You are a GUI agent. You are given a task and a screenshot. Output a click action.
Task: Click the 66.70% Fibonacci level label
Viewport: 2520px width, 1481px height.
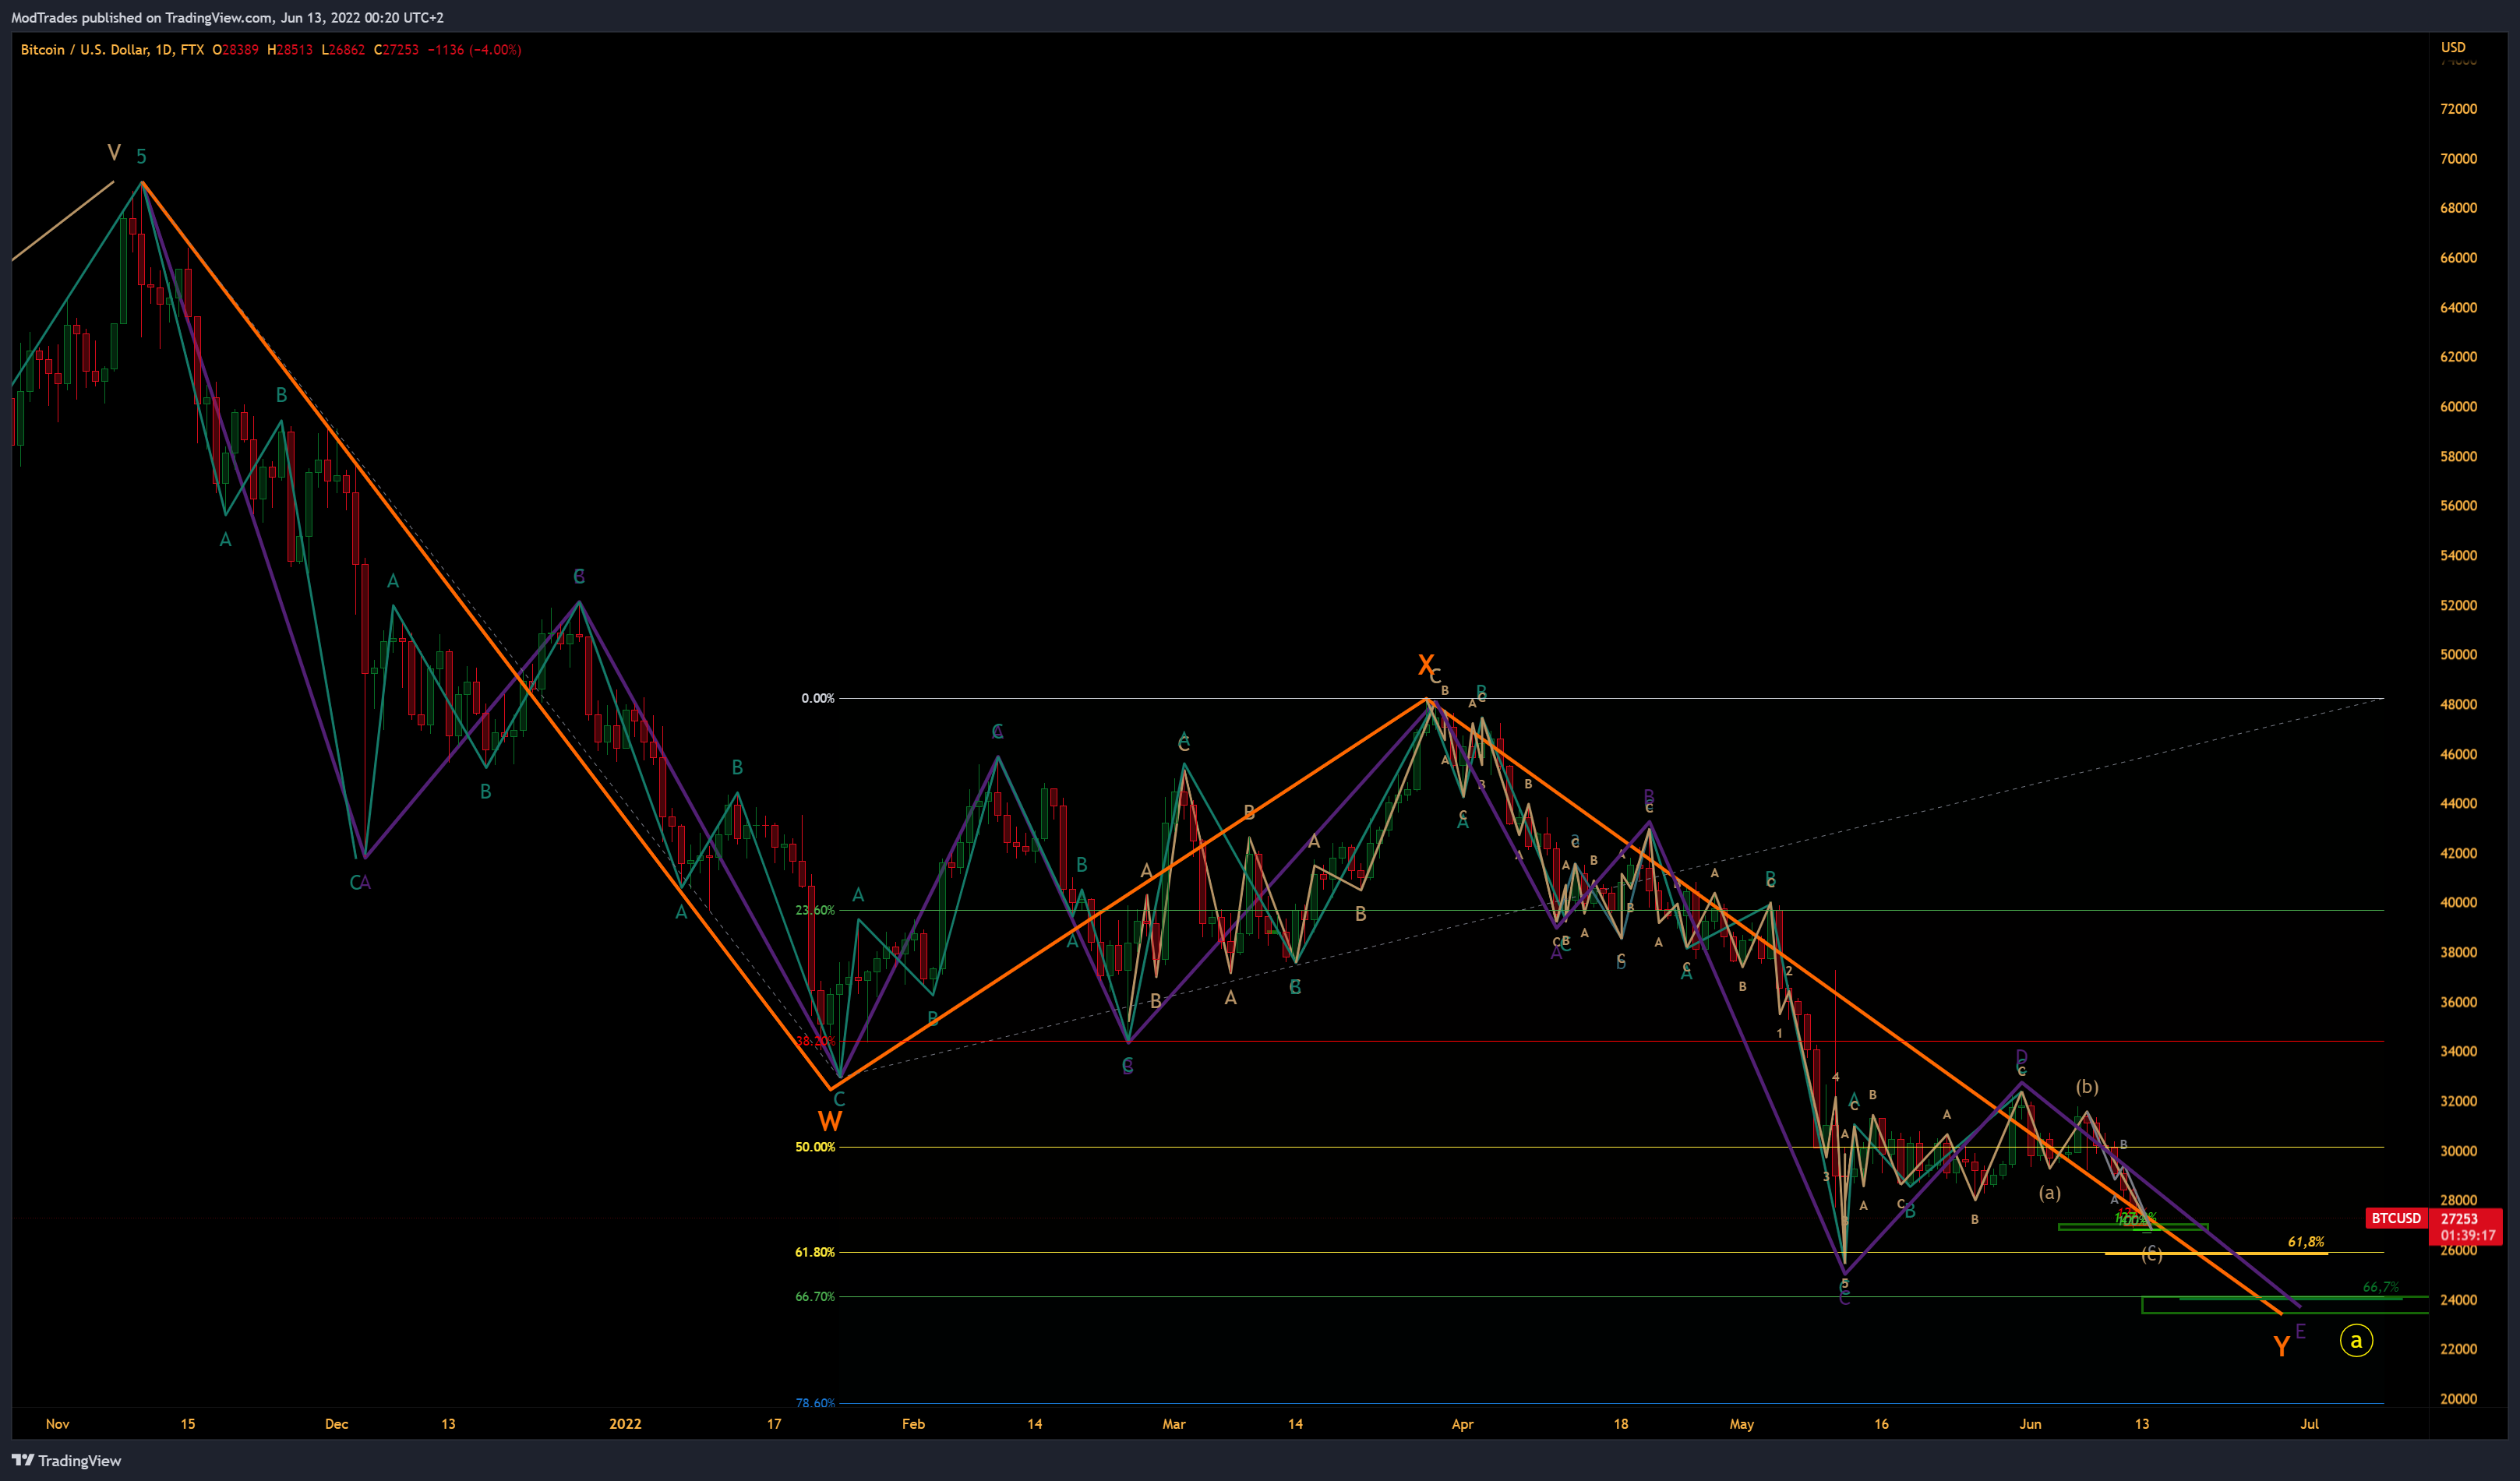(x=815, y=1296)
